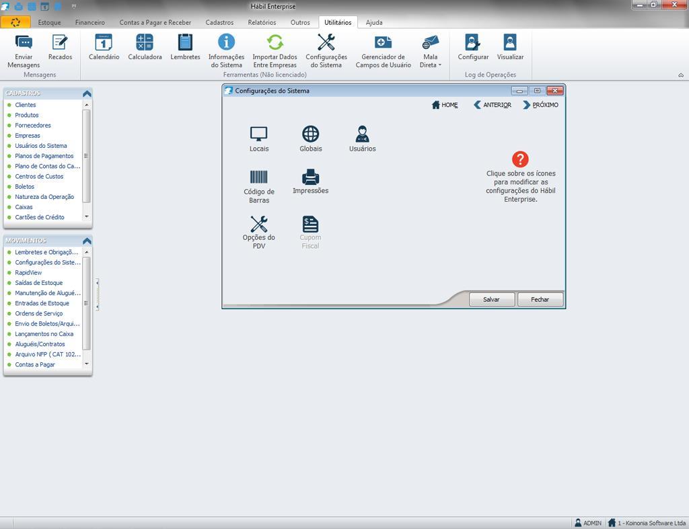Open Centros de Custos item
Viewport: 689px width, 529px height.
39,177
